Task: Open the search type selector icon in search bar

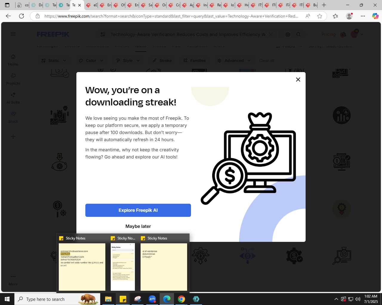Action: 103,35
